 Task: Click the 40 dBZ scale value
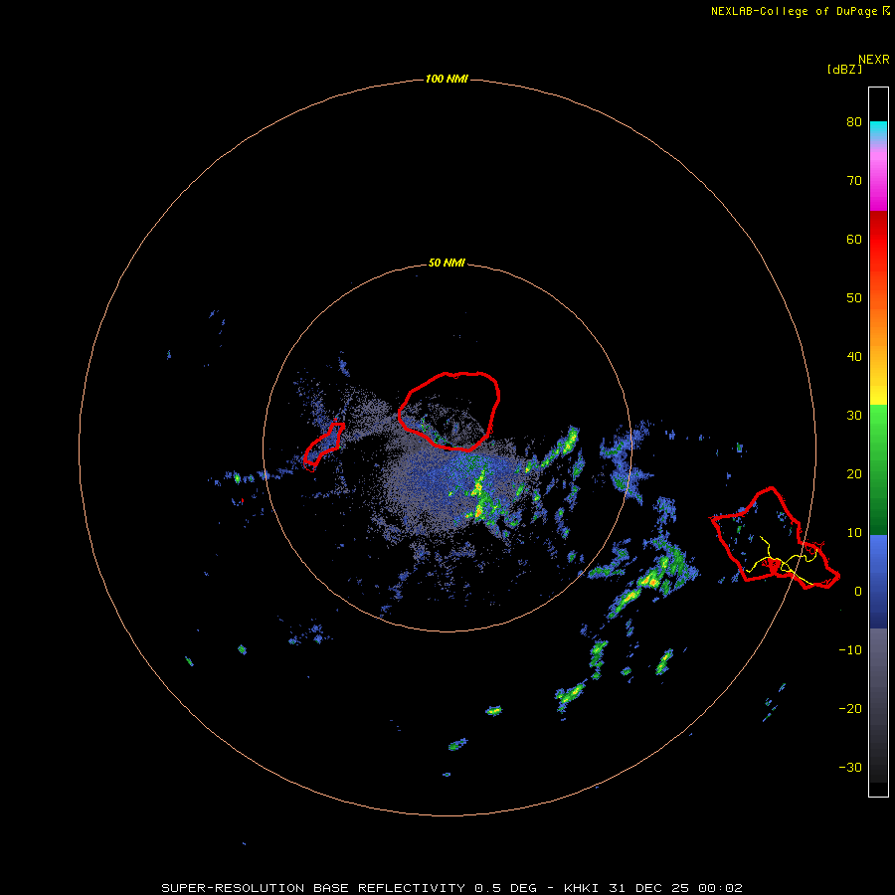coord(854,357)
